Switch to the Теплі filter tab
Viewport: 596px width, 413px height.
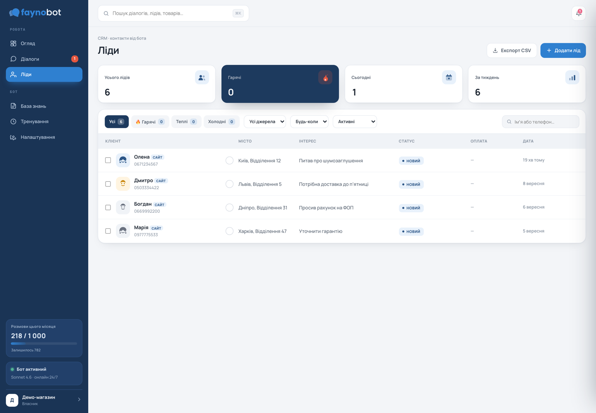coord(186,121)
